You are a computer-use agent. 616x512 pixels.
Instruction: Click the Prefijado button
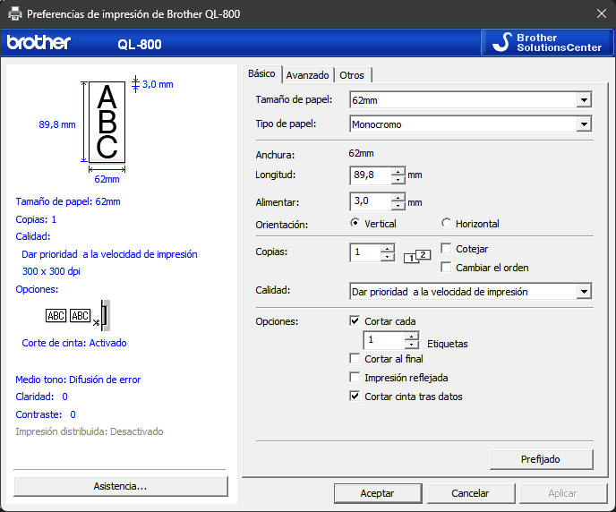coord(541,459)
